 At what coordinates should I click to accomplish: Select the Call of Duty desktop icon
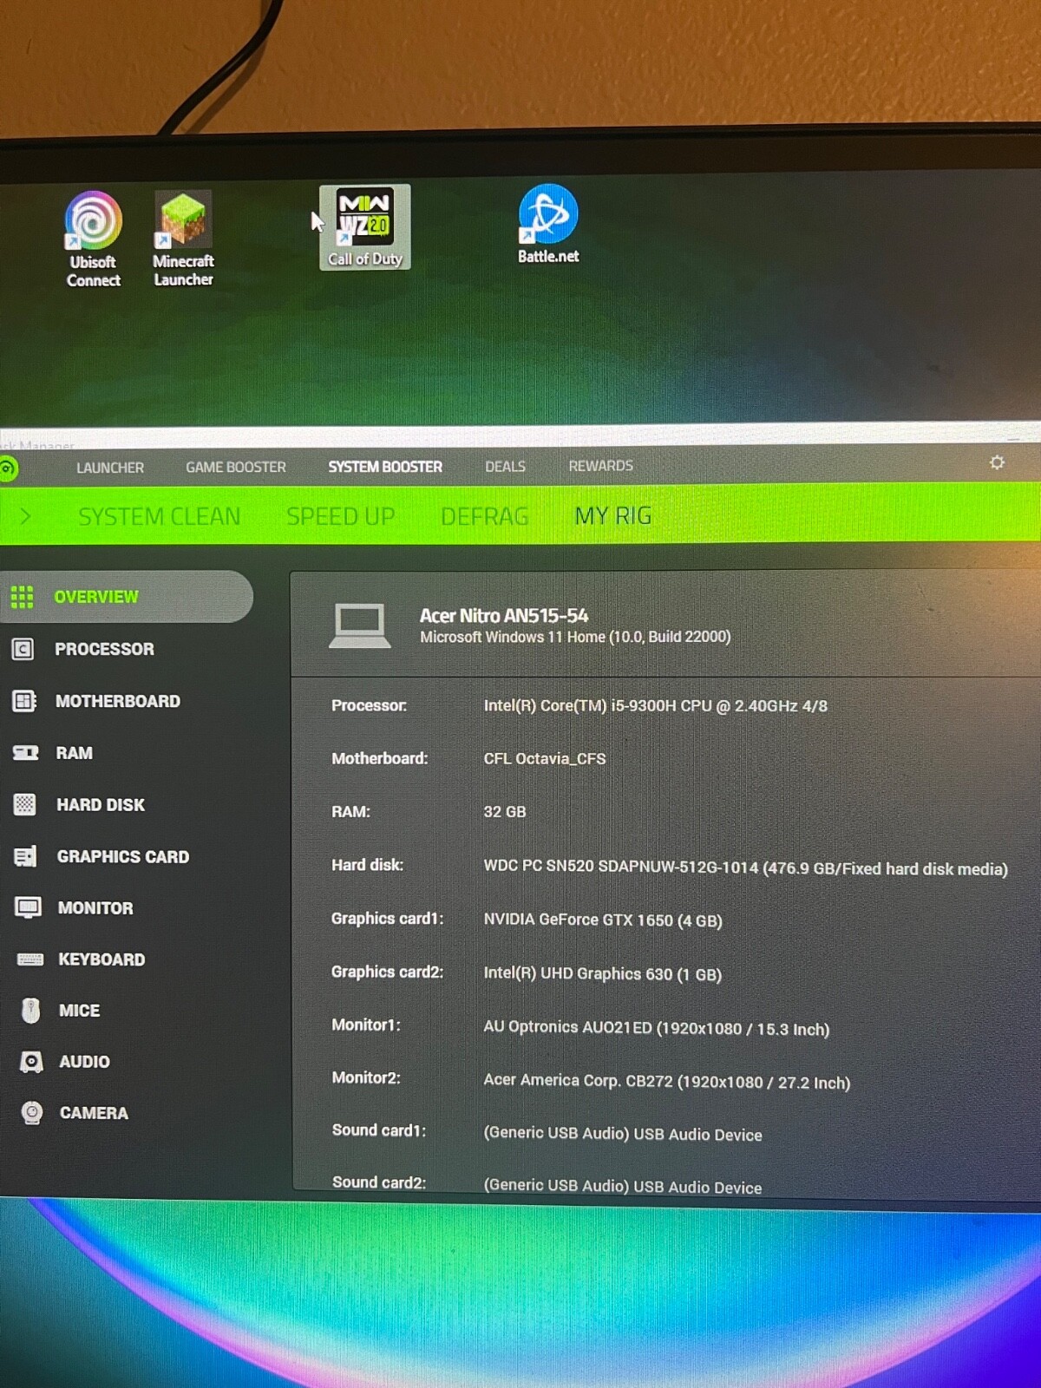click(x=365, y=227)
